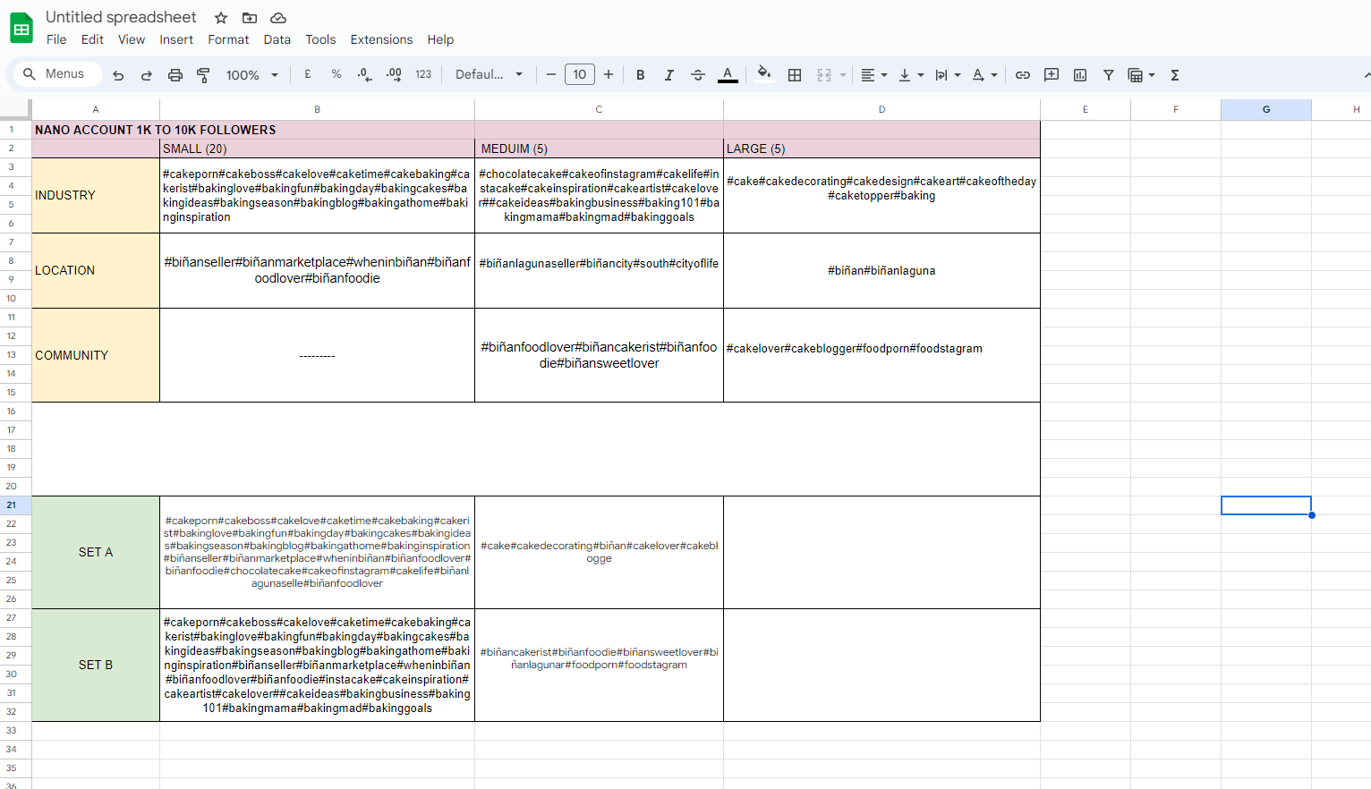Viewport: 1371px width, 789px height.
Task: Open the Insert menu
Action: point(176,39)
